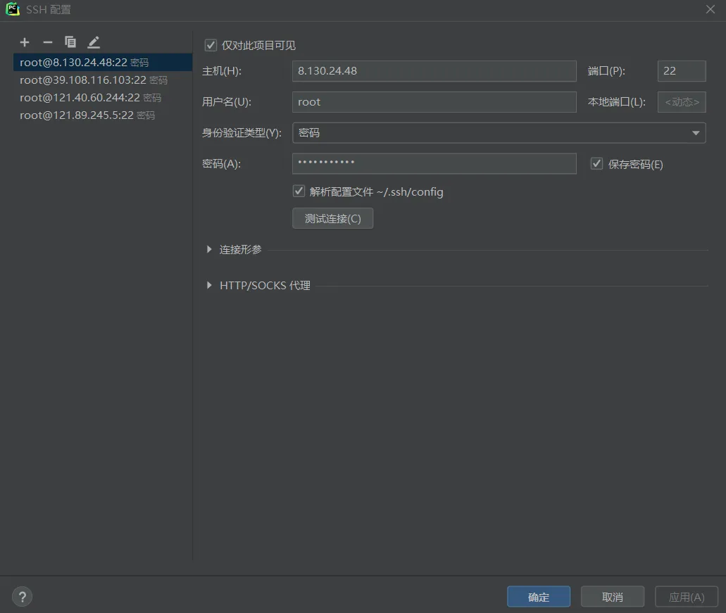Screen dimensions: 726x613
Task: Select root@39.108.116.103:22 in the list
Action: coord(103,80)
